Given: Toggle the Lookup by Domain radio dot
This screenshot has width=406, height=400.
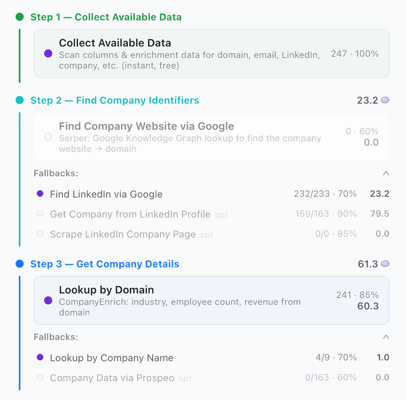Looking at the screenshot, I should click(x=48, y=300).
